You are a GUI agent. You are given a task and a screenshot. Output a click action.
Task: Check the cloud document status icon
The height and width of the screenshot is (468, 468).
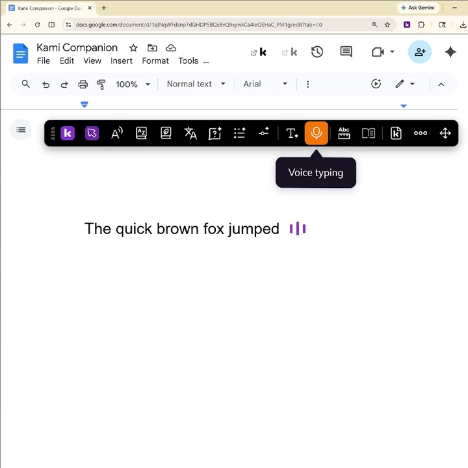171,47
